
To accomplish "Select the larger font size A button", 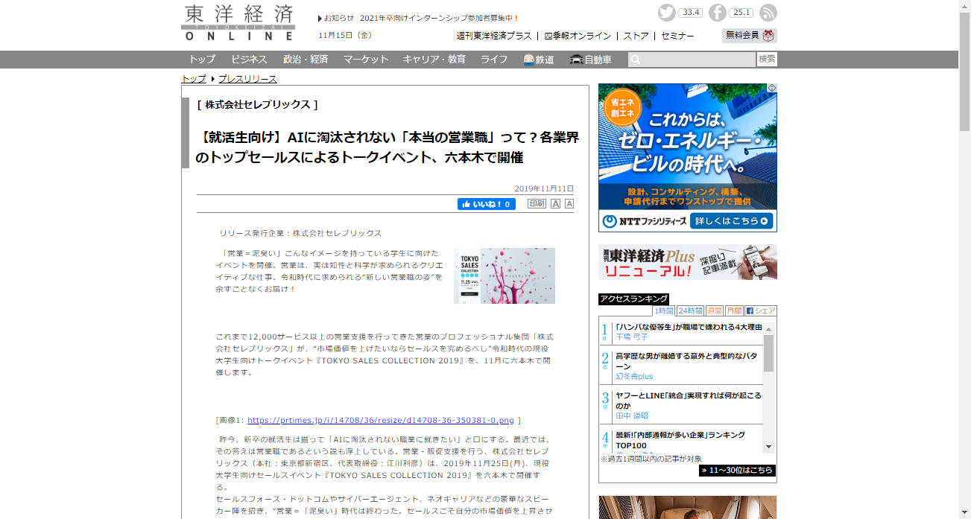I will tap(555, 204).
